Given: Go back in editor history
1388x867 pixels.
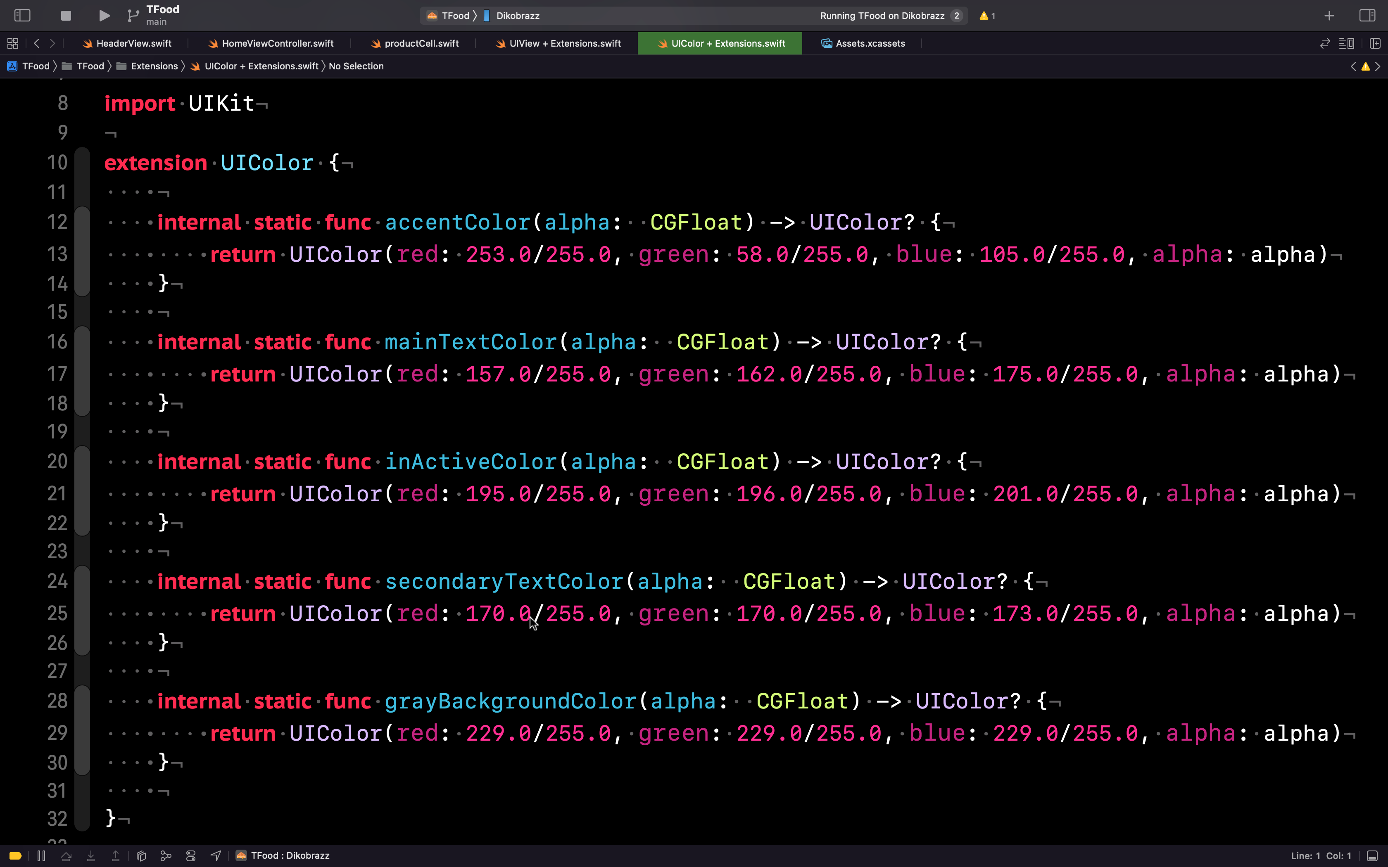Looking at the screenshot, I should (x=37, y=43).
